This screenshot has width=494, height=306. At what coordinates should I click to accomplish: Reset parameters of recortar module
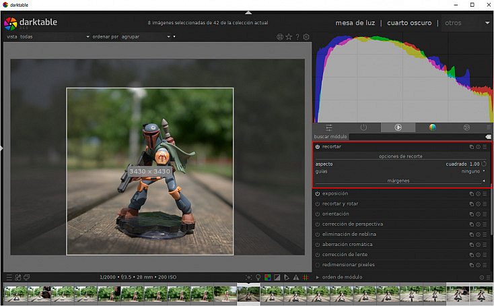[x=479, y=147]
